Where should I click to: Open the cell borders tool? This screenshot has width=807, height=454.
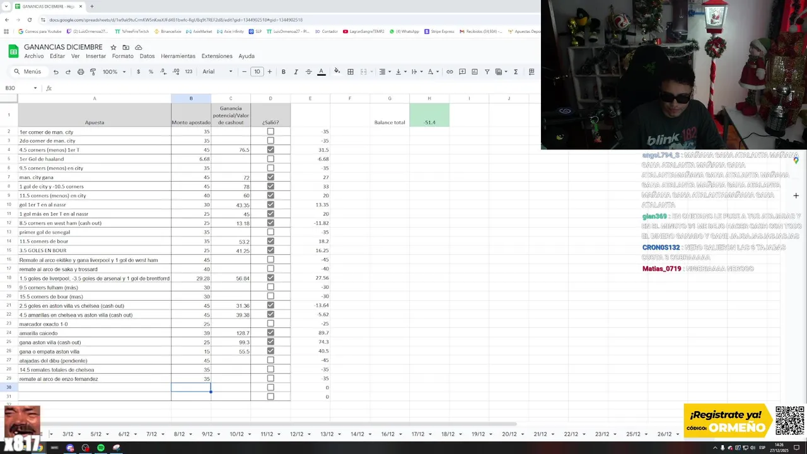click(x=351, y=72)
